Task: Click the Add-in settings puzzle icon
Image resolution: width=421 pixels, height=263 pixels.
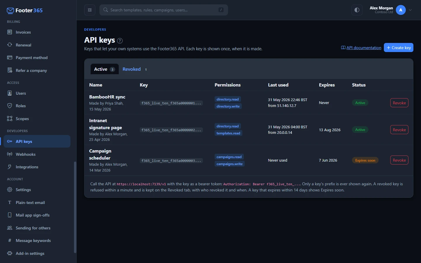Action: click(10, 253)
